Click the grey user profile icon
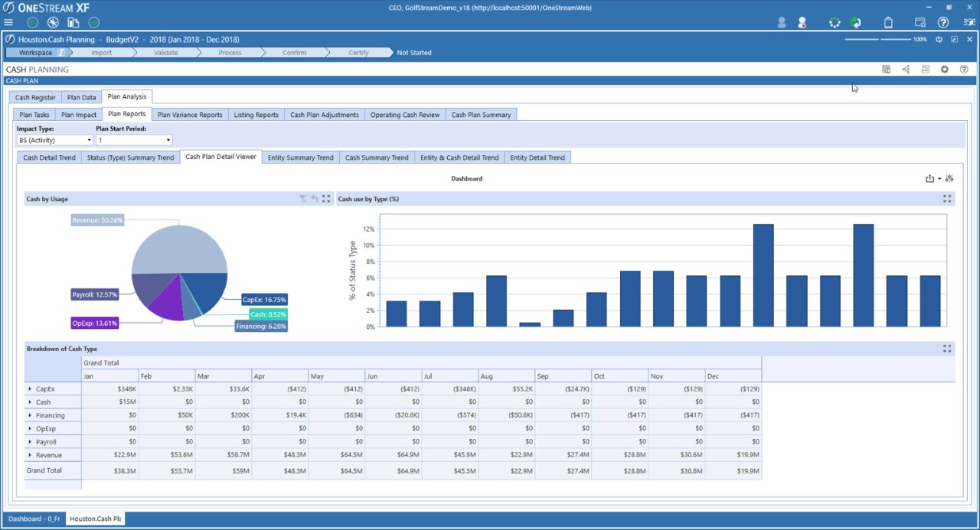The width and height of the screenshot is (980, 530). pyautogui.click(x=782, y=23)
